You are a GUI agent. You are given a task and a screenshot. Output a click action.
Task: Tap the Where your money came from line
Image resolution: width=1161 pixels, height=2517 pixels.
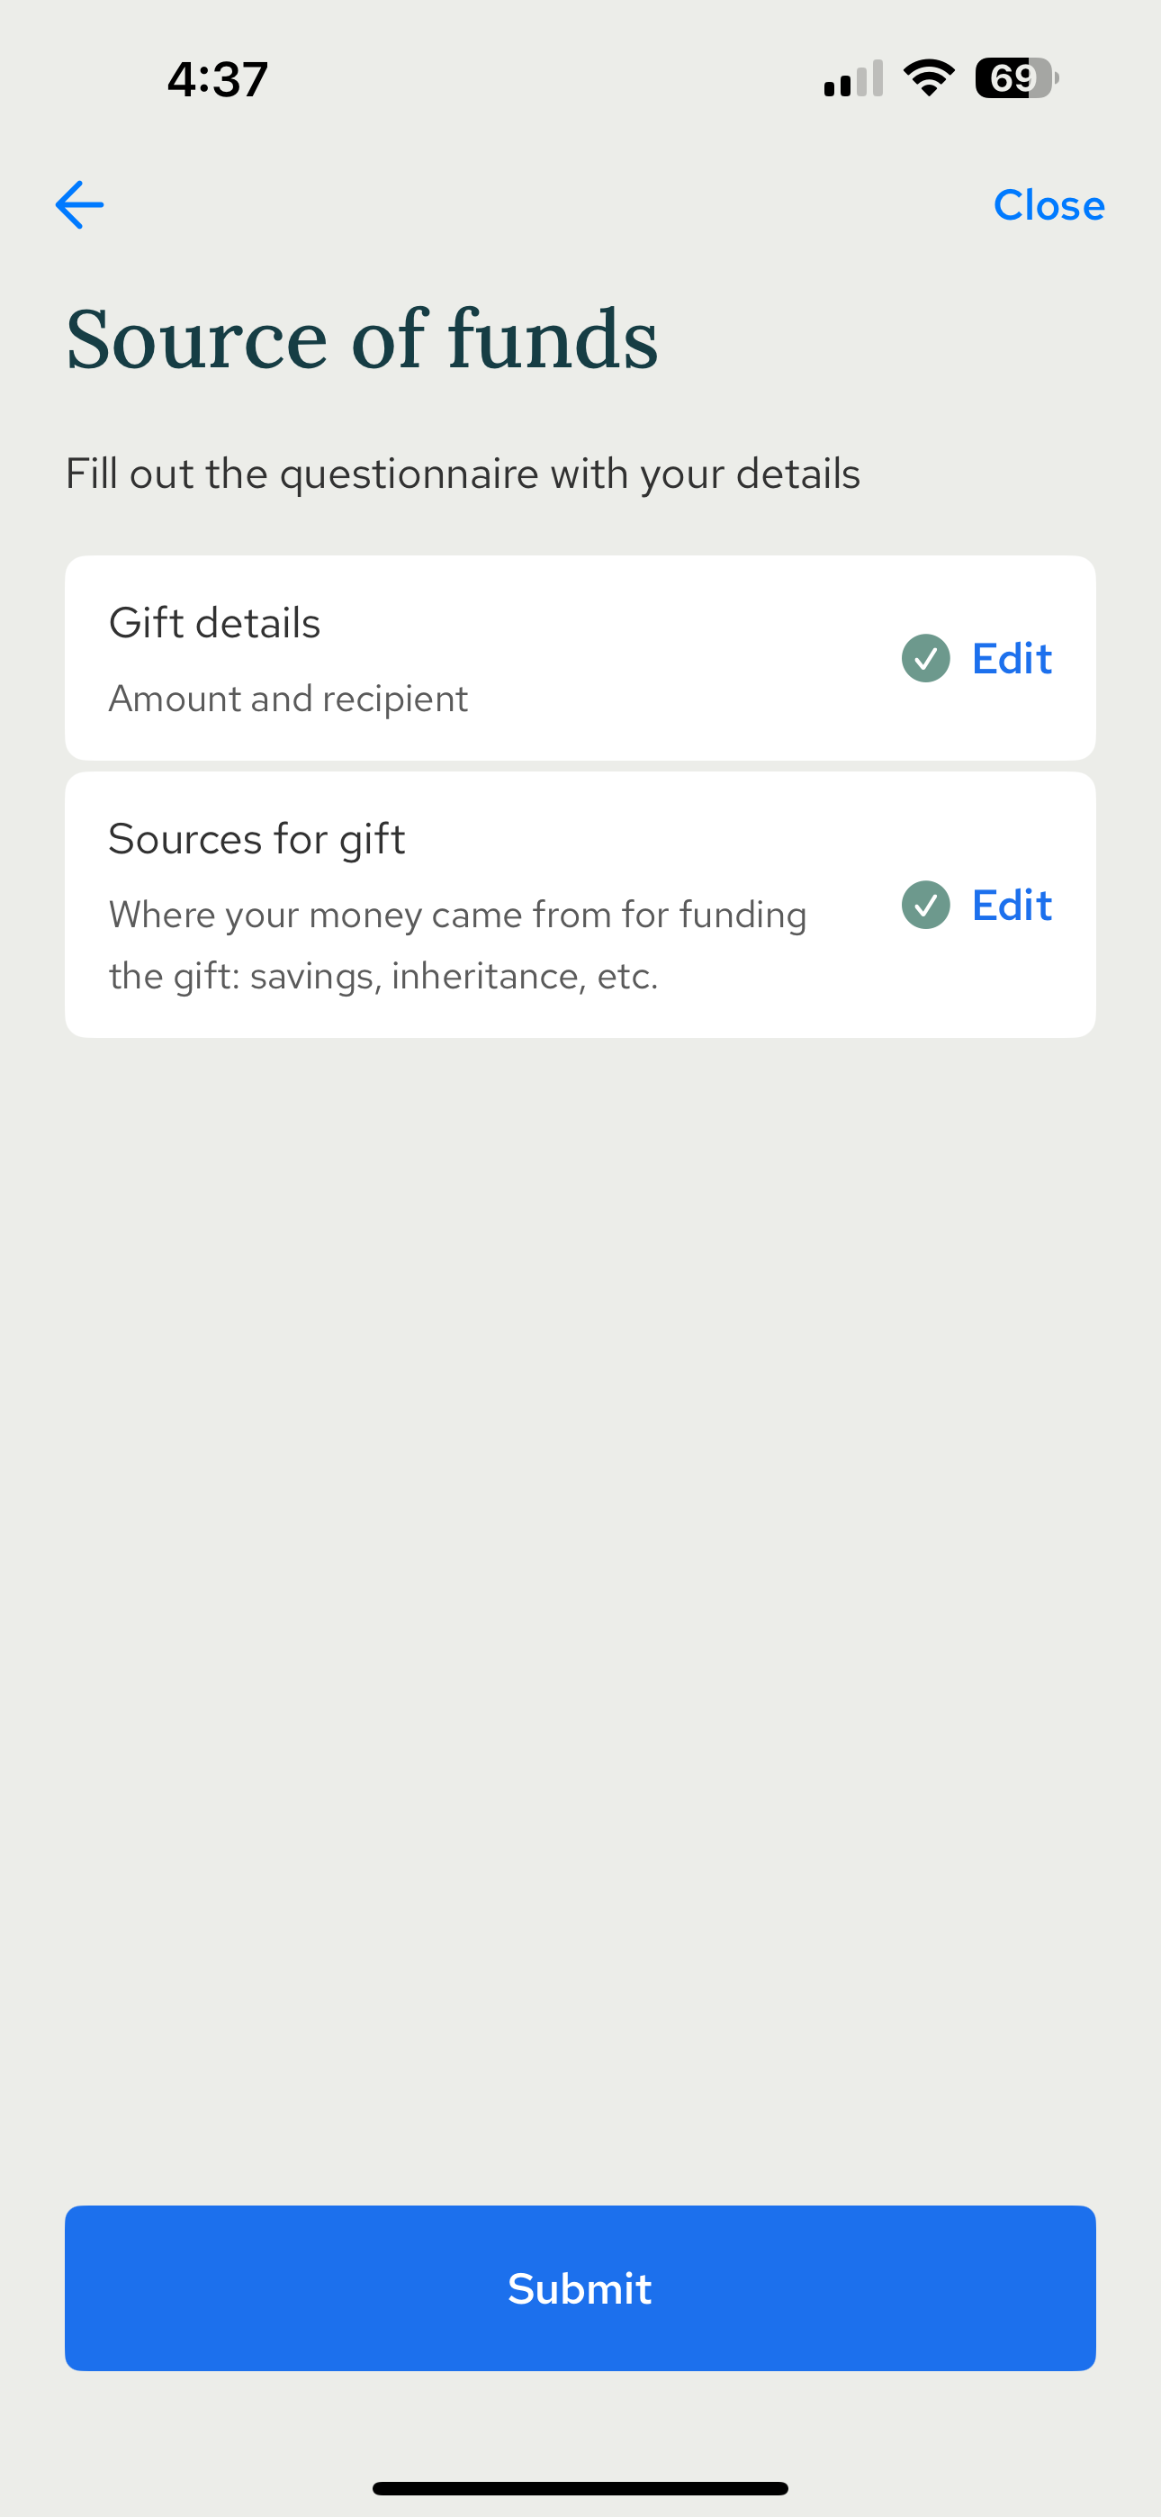(457, 916)
